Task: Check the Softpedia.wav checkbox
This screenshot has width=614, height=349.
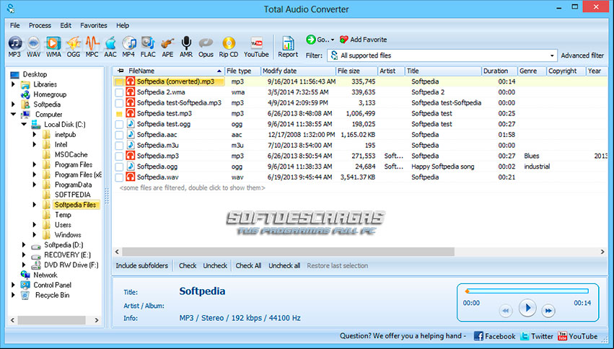Action: [119, 177]
